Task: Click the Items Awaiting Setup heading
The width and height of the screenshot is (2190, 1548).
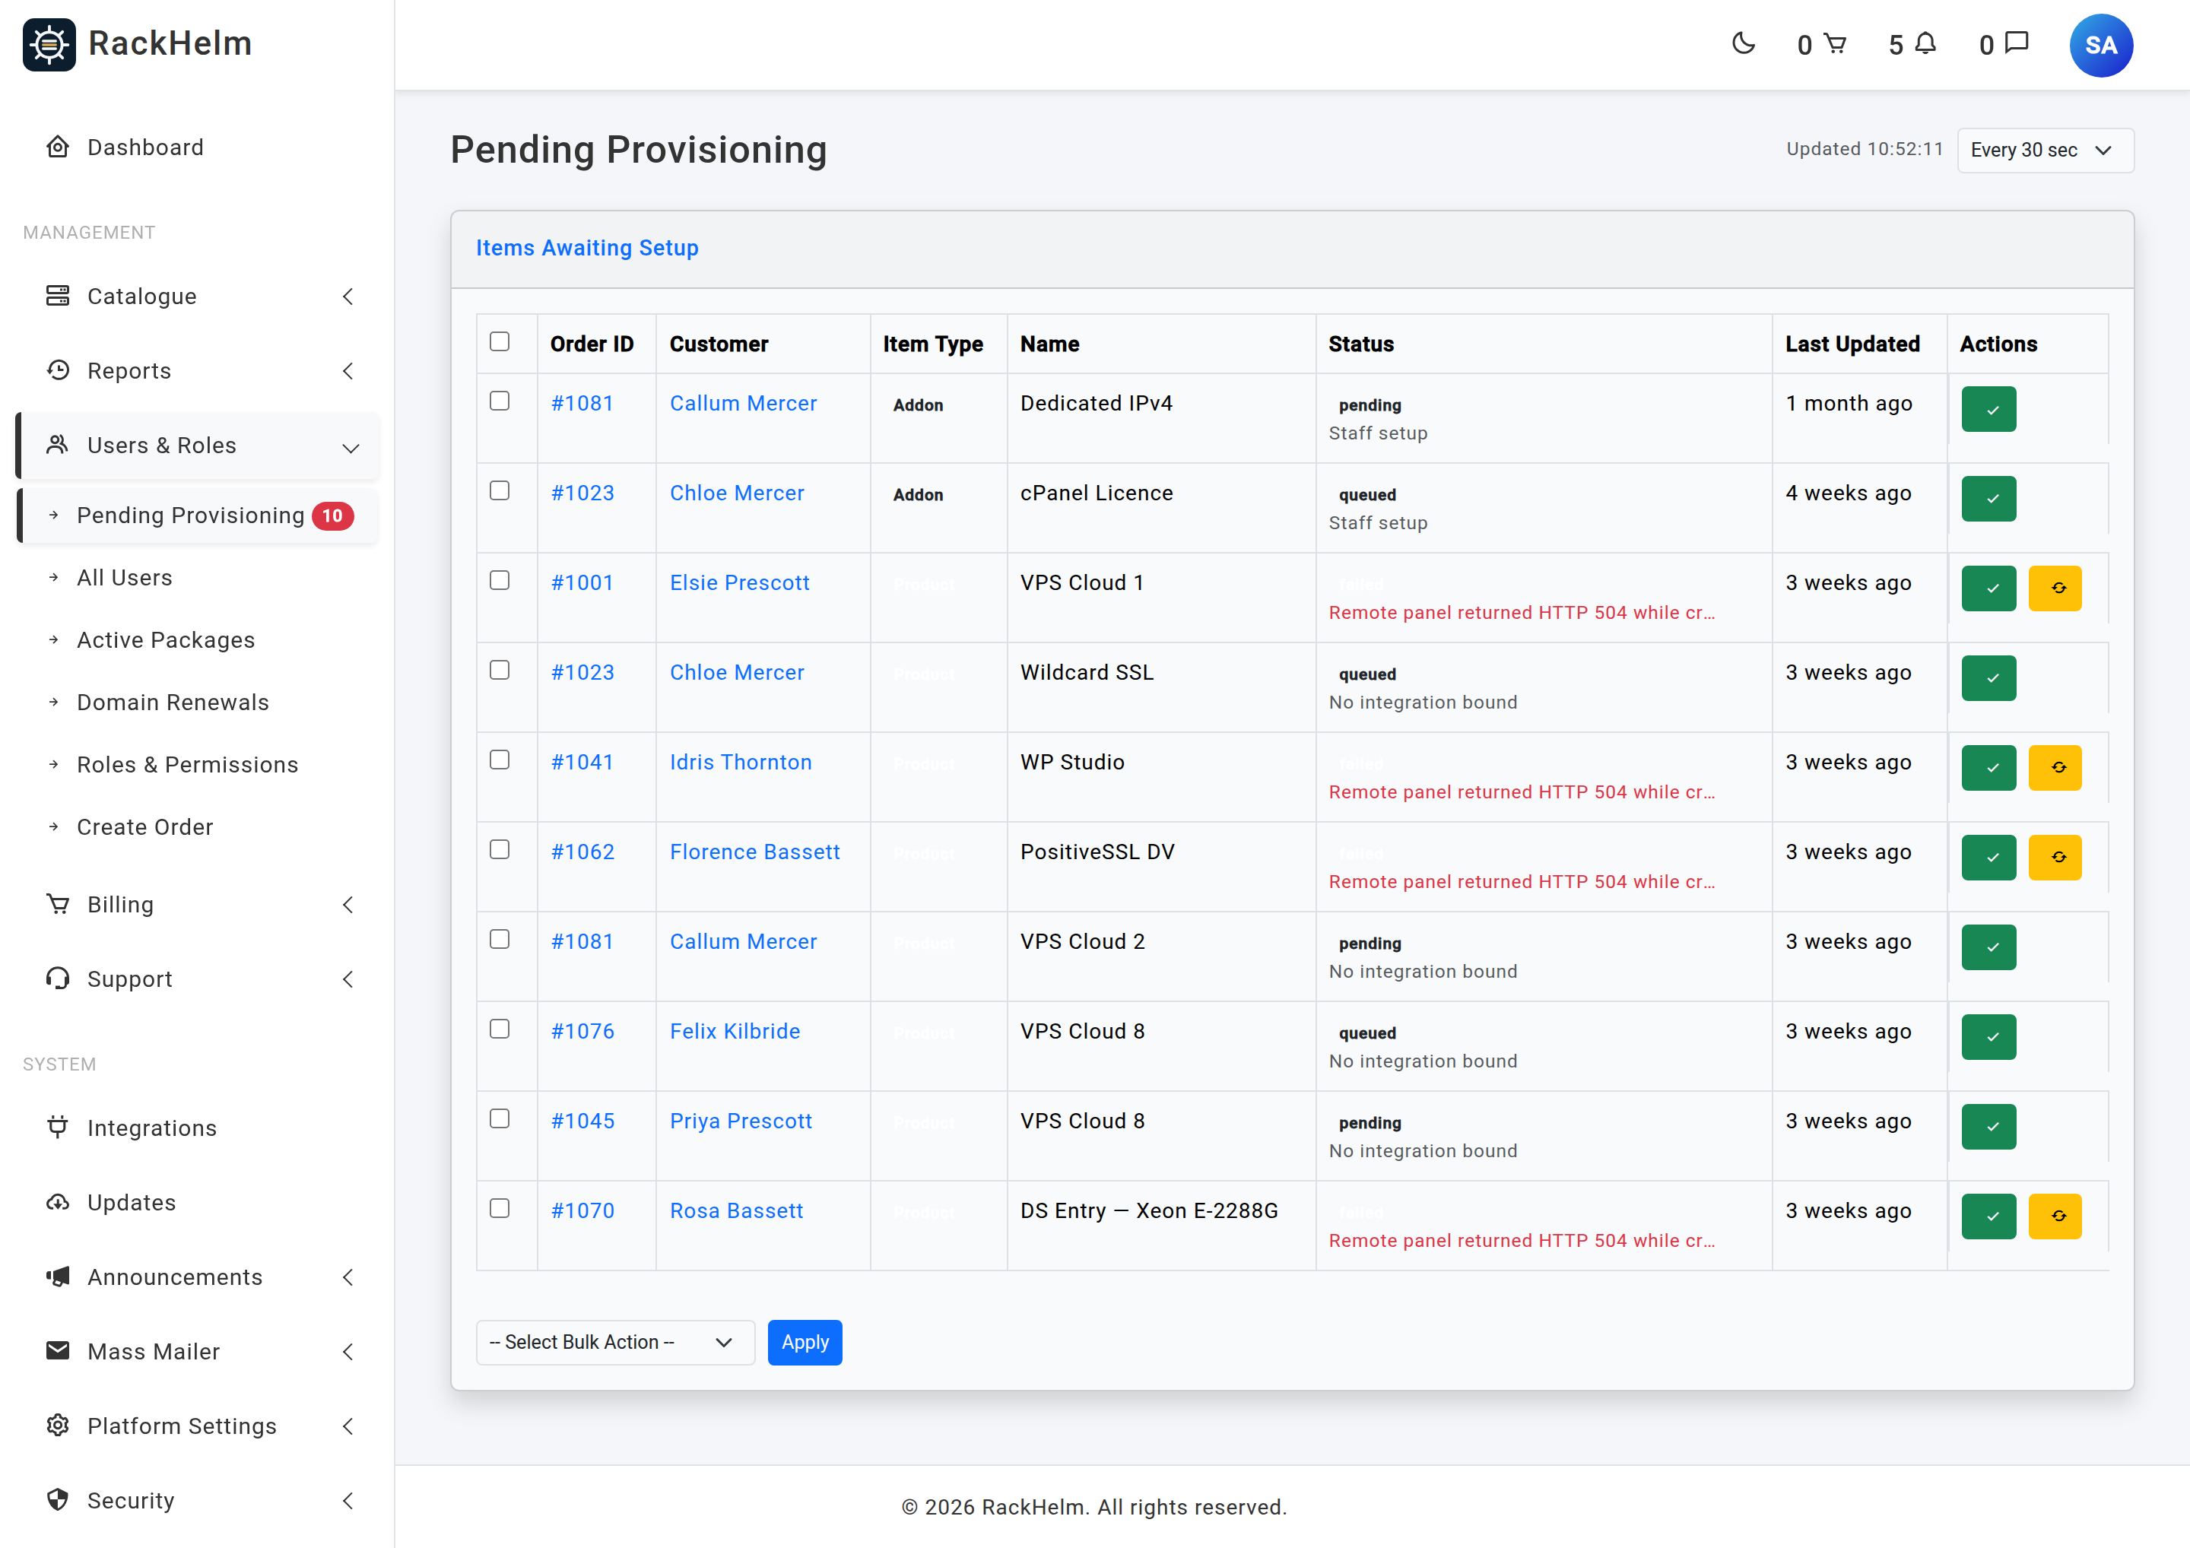Action: pos(586,248)
